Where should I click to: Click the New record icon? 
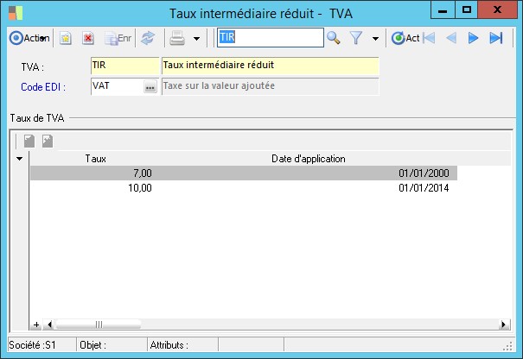(x=66, y=38)
